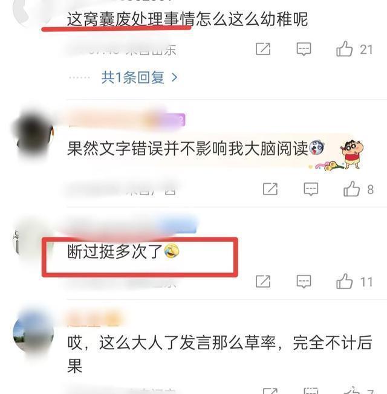387x394 pixels.
Task: Reply to the comment with 21 likes
Action: pos(304,49)
